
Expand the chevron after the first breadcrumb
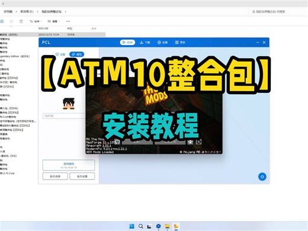click(17, 12)
